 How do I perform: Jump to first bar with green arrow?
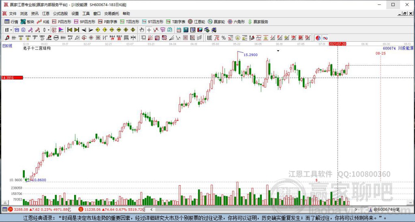click(69, 30)
